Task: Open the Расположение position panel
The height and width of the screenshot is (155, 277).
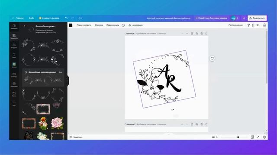Action: tap(235, 25)
